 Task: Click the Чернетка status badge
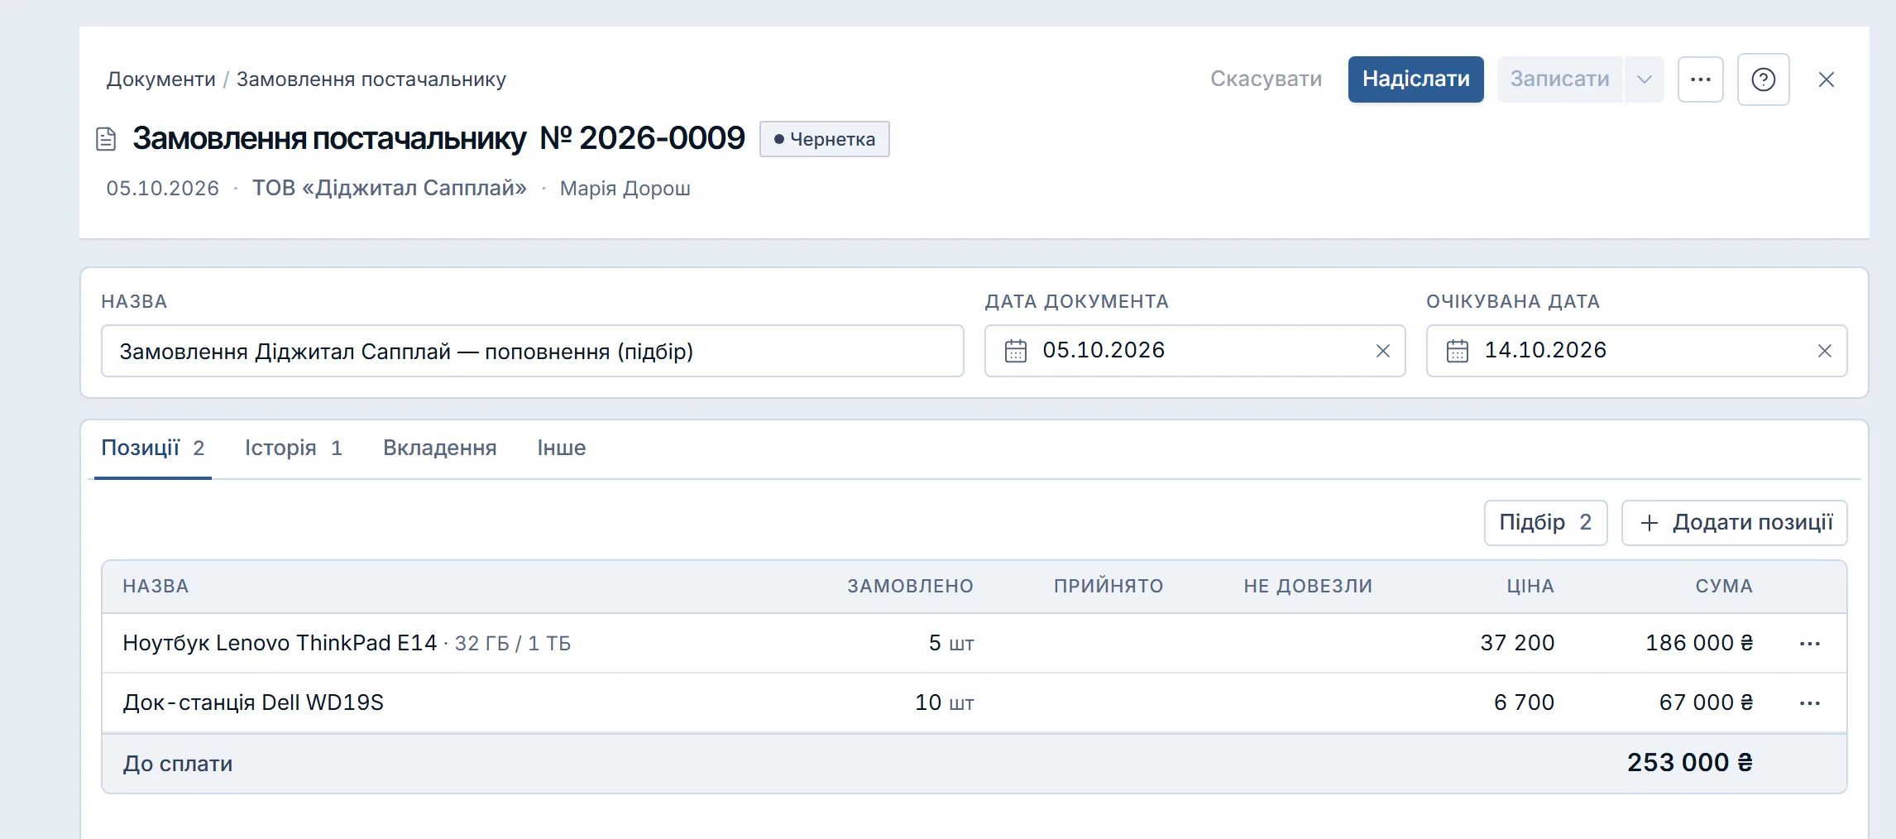click(824, 139)
